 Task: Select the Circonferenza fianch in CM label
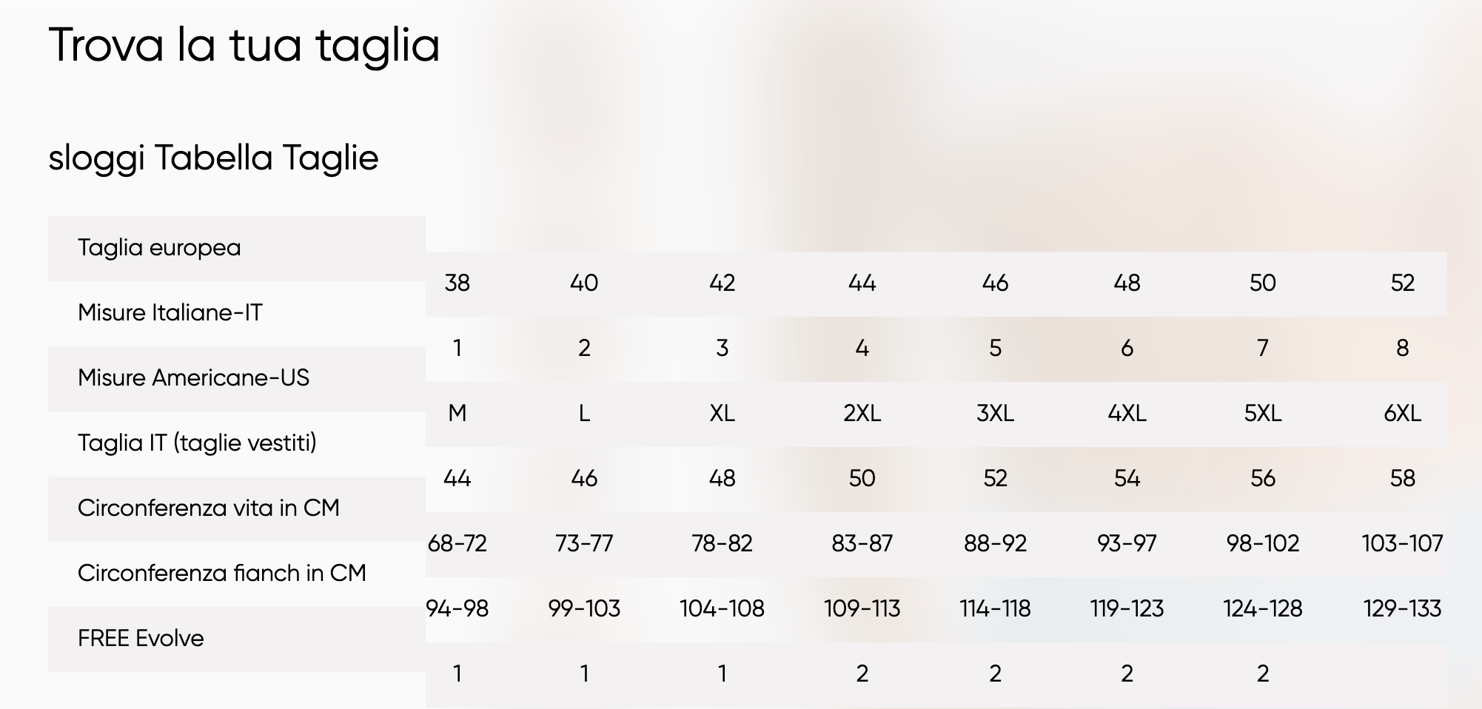[222, 574]
